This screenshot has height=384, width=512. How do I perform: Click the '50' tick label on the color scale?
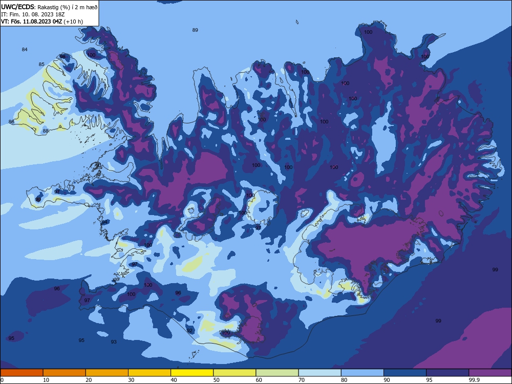tap(217, 380)
